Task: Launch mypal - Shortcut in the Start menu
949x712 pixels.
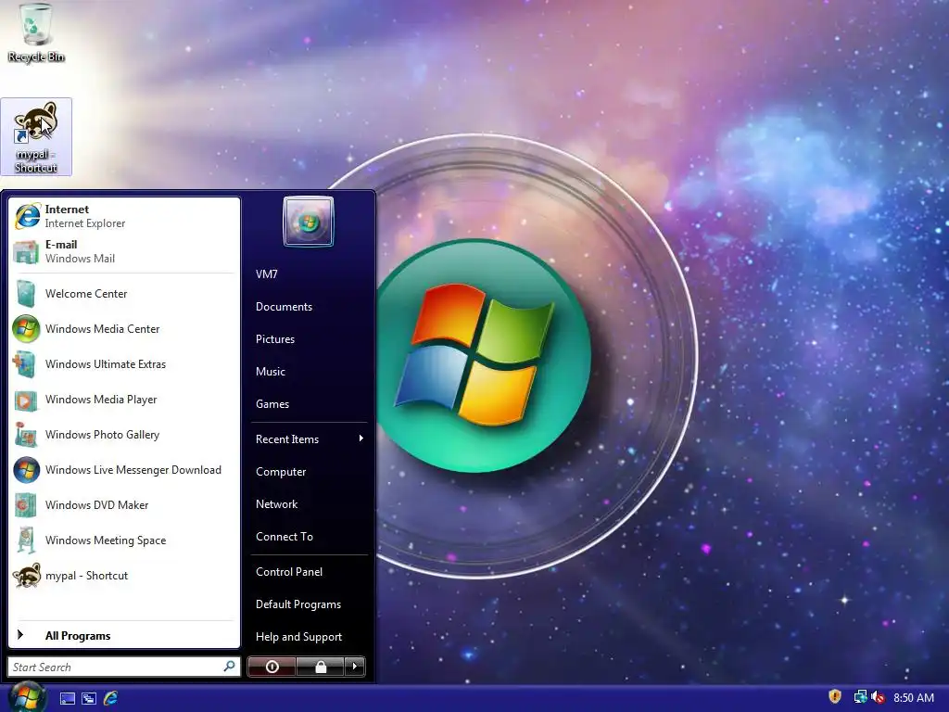Action: [124, 576]
